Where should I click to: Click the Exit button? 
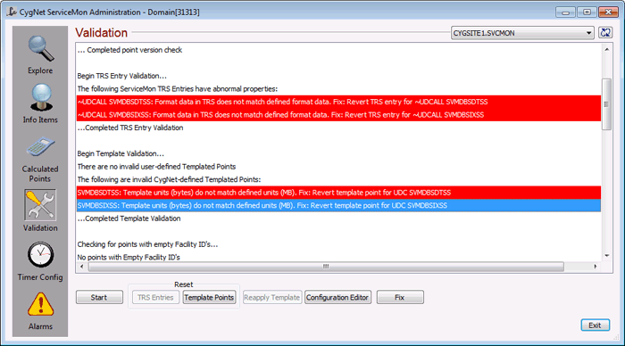tap(596, 325)
